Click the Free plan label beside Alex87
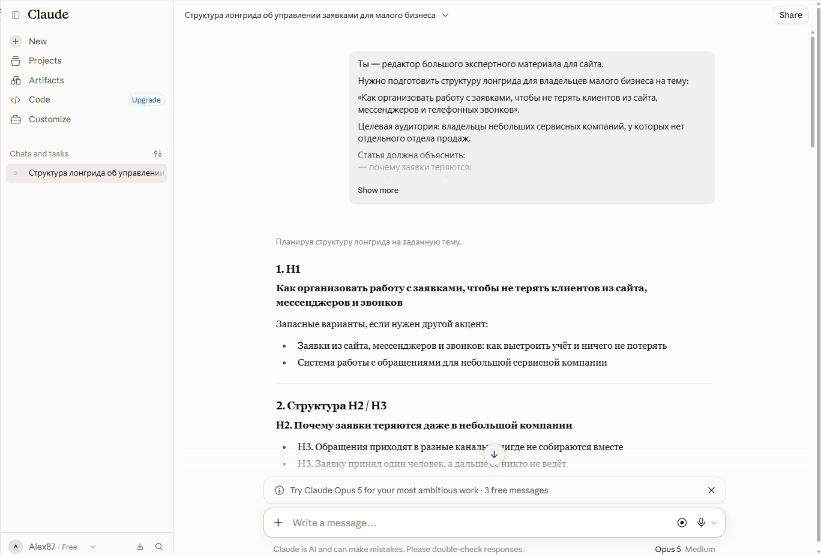The image size is (821, 555). pos(70,547)
